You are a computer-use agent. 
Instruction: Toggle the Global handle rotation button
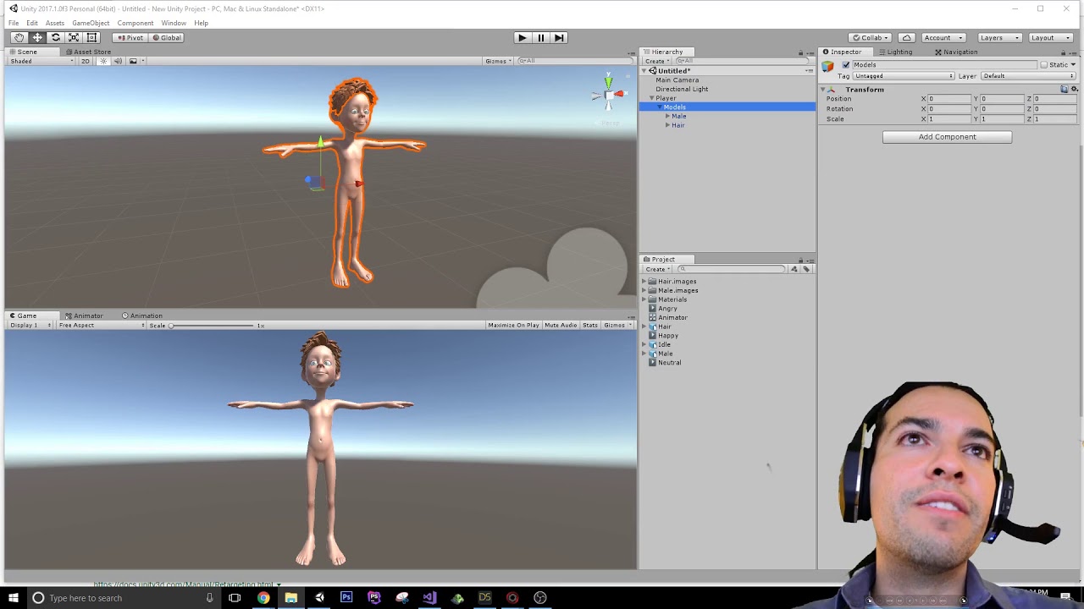point(167,37)
